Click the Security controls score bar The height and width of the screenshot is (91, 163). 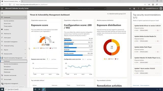tap(78, 55)
